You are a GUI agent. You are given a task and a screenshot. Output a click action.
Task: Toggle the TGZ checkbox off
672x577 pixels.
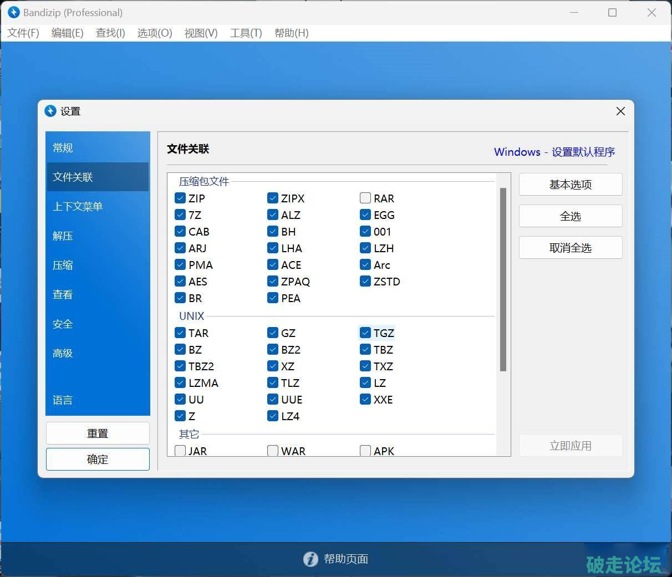[x=365, y=333]
